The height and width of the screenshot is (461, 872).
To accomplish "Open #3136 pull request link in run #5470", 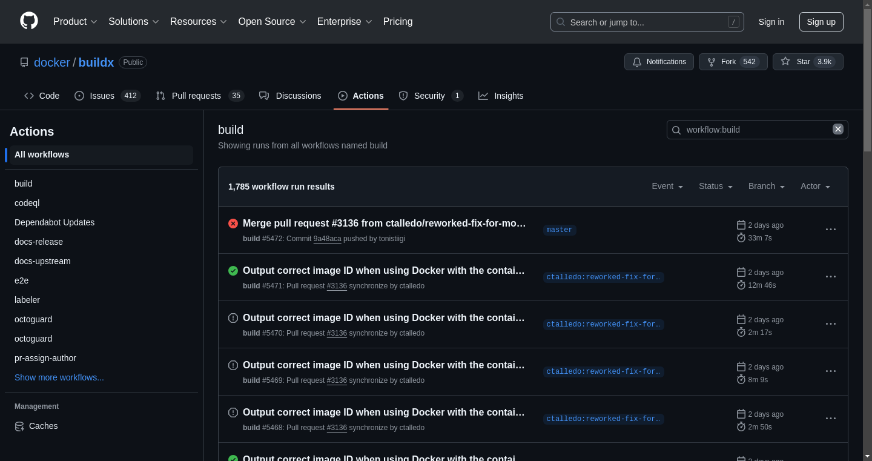I will pyautogui.click(x=337, y=333).
